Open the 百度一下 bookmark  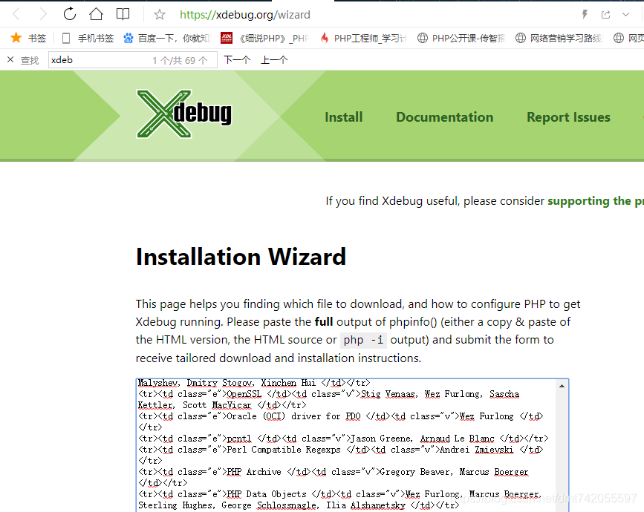[167, 38]
